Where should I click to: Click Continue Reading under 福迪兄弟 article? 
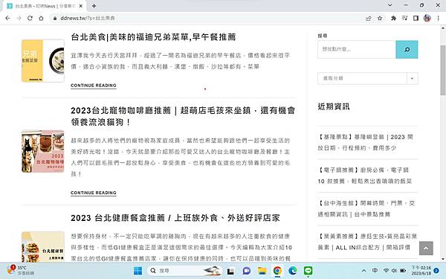click(94, 86)
